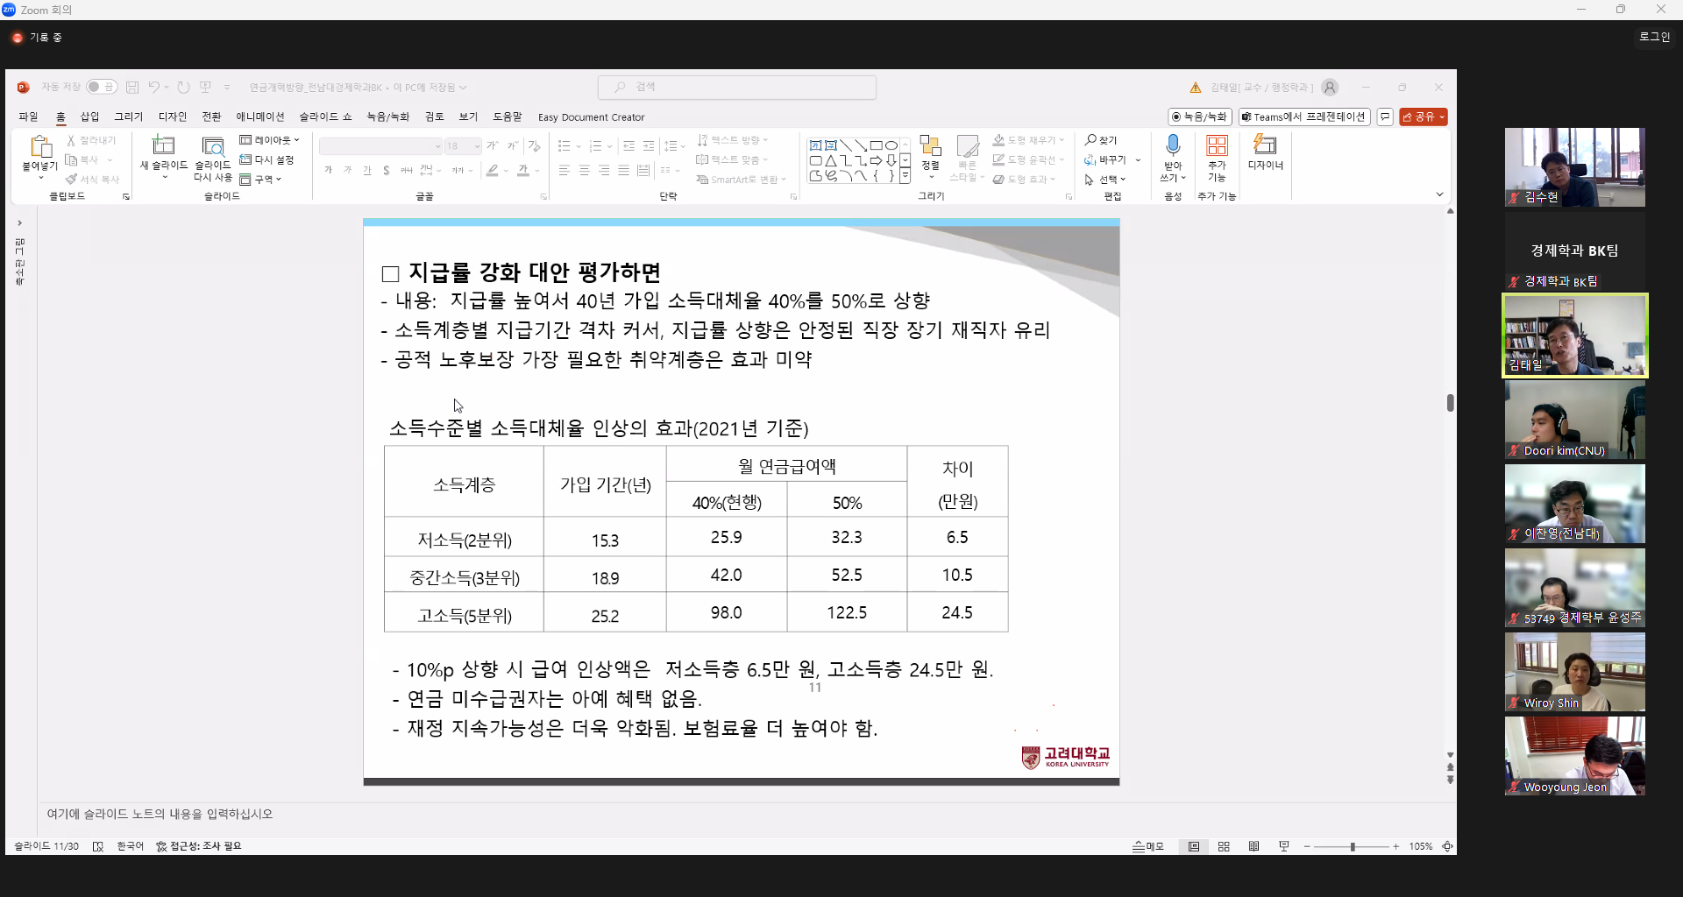
Task: Expand the Select (선택) dropdown
Action: [1105, 180]
